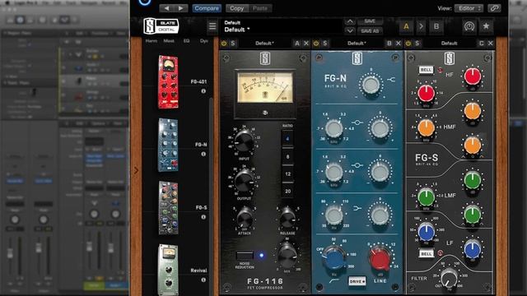Click the previous preset arrow in plugin header
The image size is (527, 296).
coord(166,8)
